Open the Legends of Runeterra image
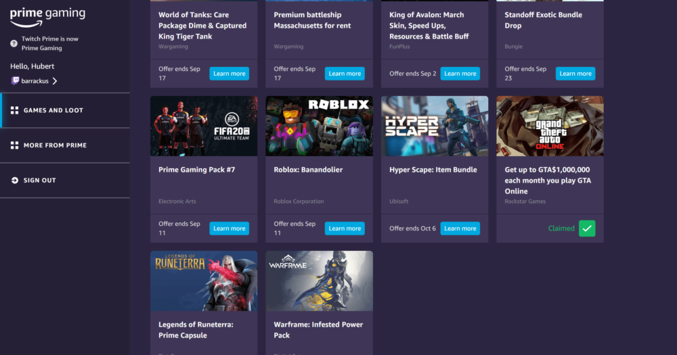 pyautogui.click(x=204, y=281)
